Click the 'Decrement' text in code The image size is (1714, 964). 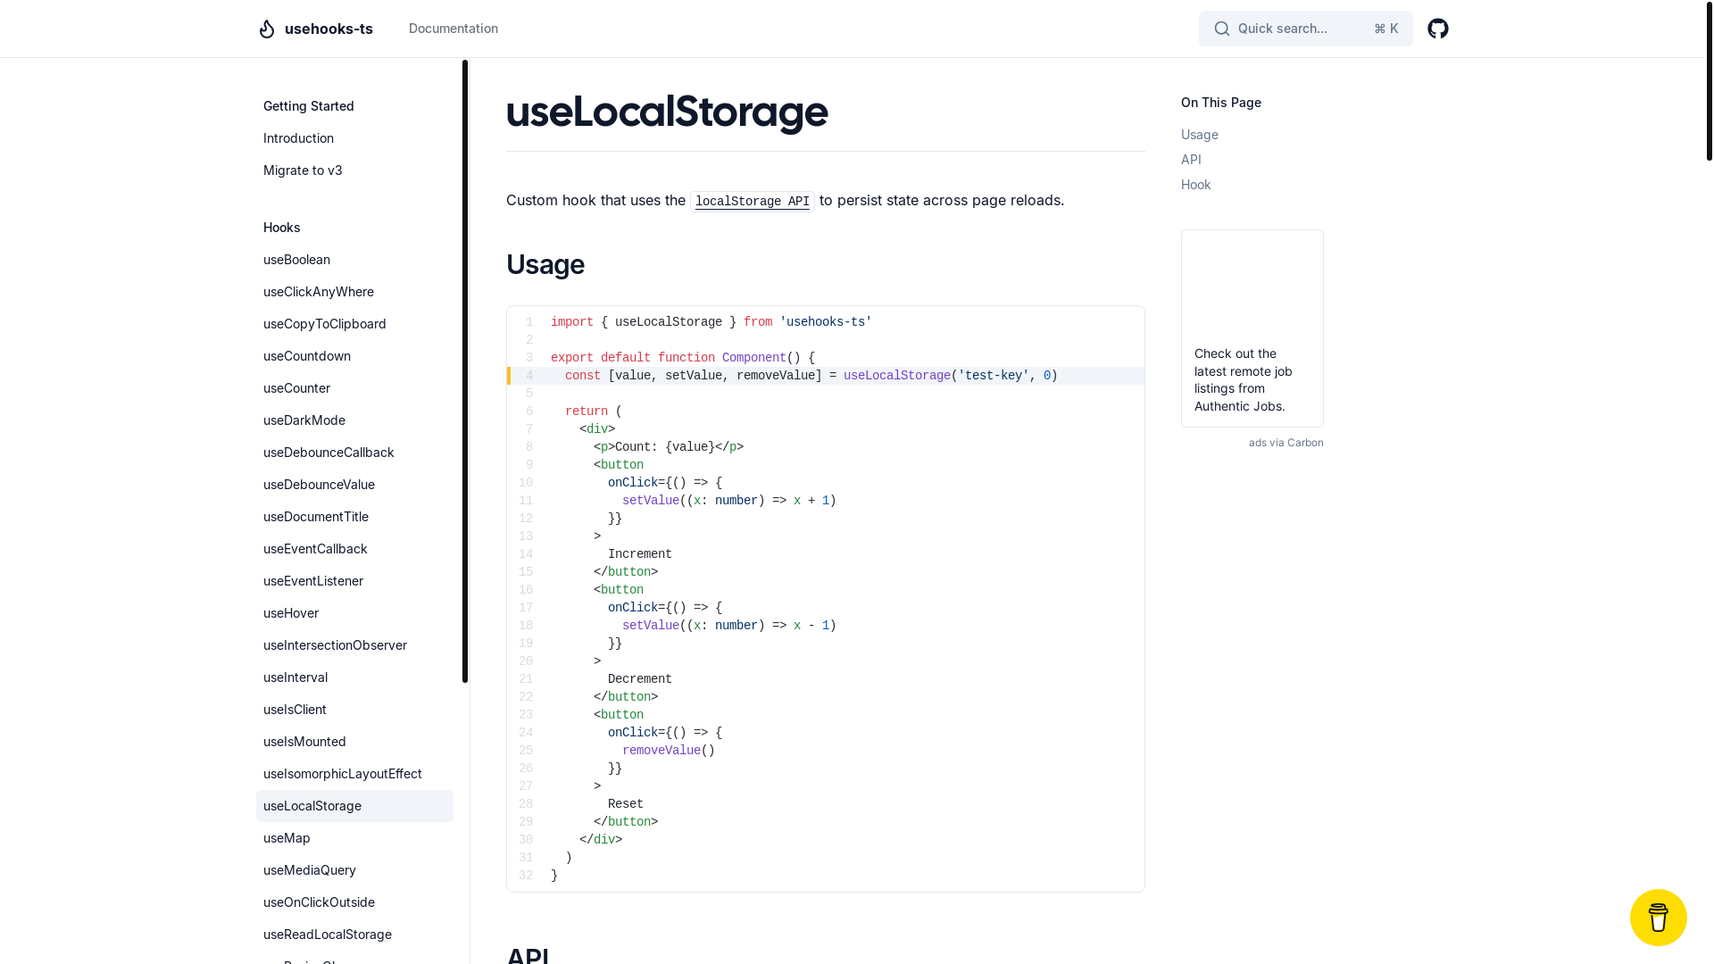[639, 679]
